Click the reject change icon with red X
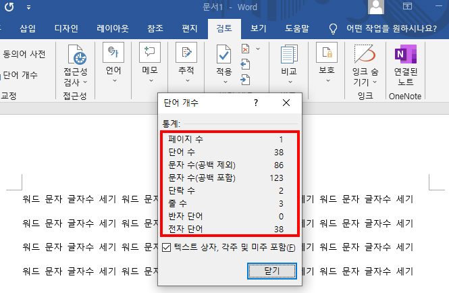This screenshot has height=293, width=449. coord(245,49)
